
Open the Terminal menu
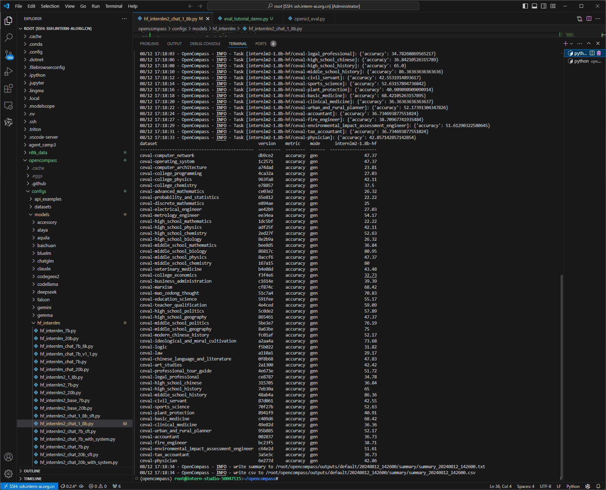click(114, 6)
